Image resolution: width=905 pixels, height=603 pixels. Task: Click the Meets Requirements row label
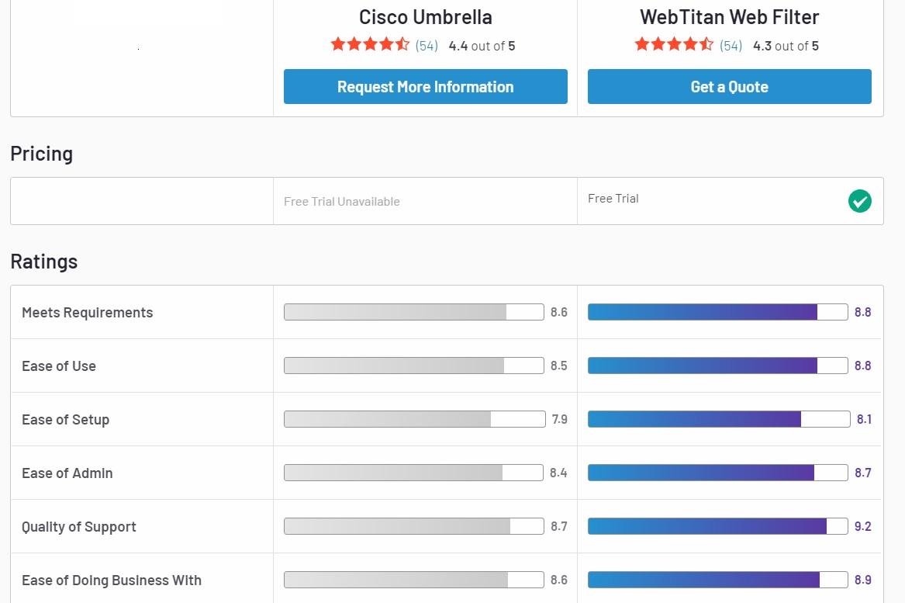[88, 313]
